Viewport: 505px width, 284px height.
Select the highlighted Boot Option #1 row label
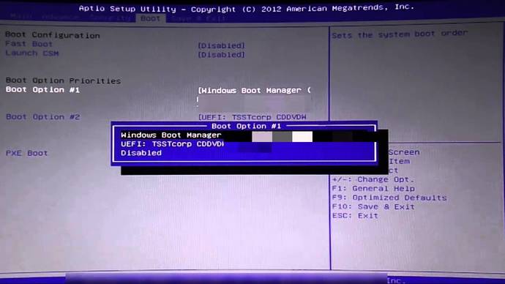click(x=42, y=89)
